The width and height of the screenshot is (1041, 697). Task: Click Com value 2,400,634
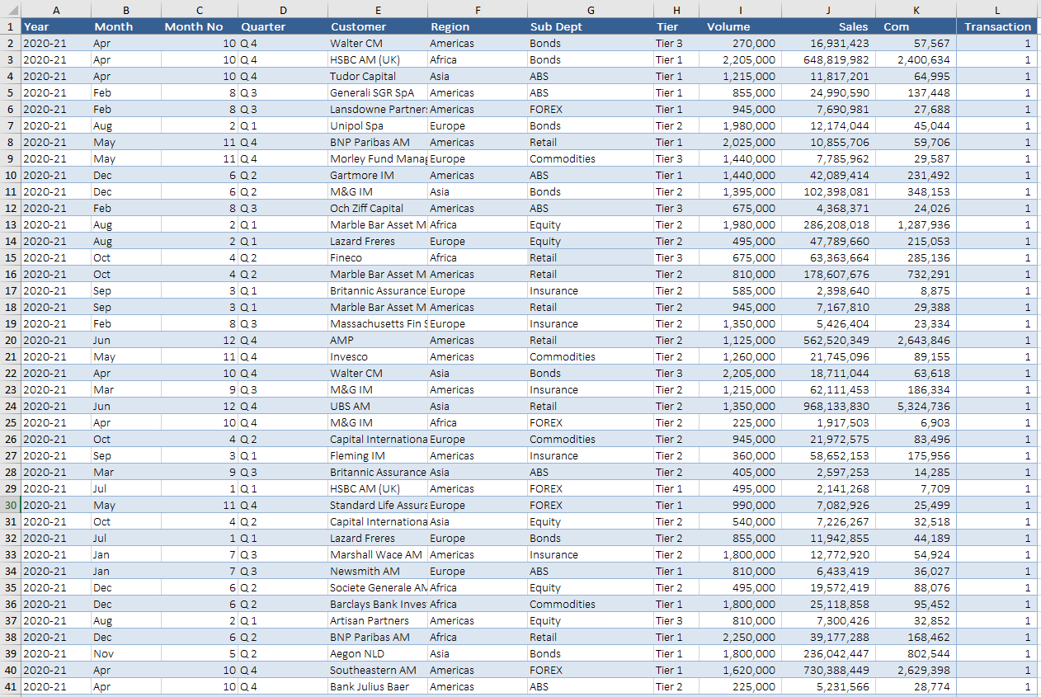[915, 59]
